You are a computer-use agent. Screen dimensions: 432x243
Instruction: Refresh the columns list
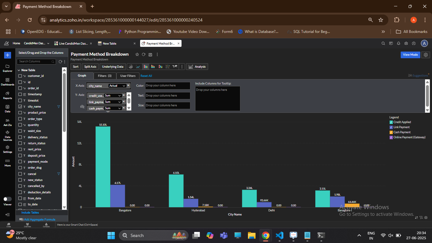tap(60, 61)
